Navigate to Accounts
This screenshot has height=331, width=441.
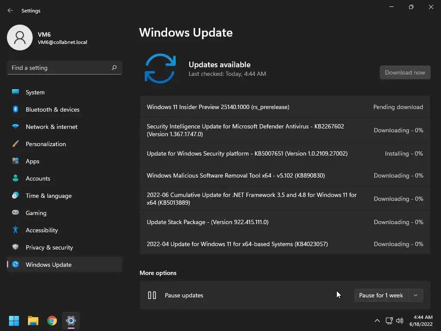pyautogui.click(x=65, y=178)
